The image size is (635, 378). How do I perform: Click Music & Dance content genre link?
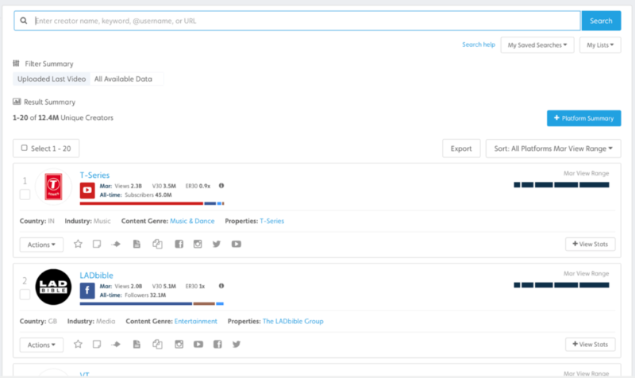click(192, 221)
